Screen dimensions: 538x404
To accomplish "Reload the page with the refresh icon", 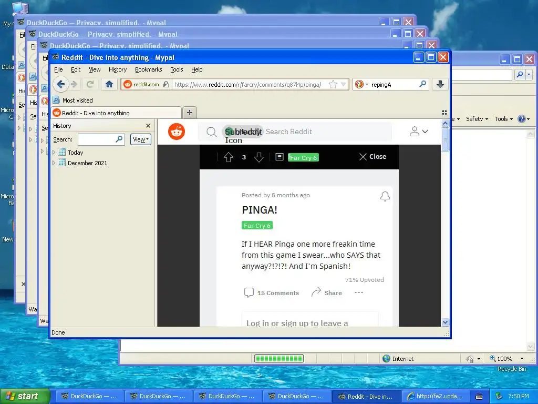I will [90, 84].
